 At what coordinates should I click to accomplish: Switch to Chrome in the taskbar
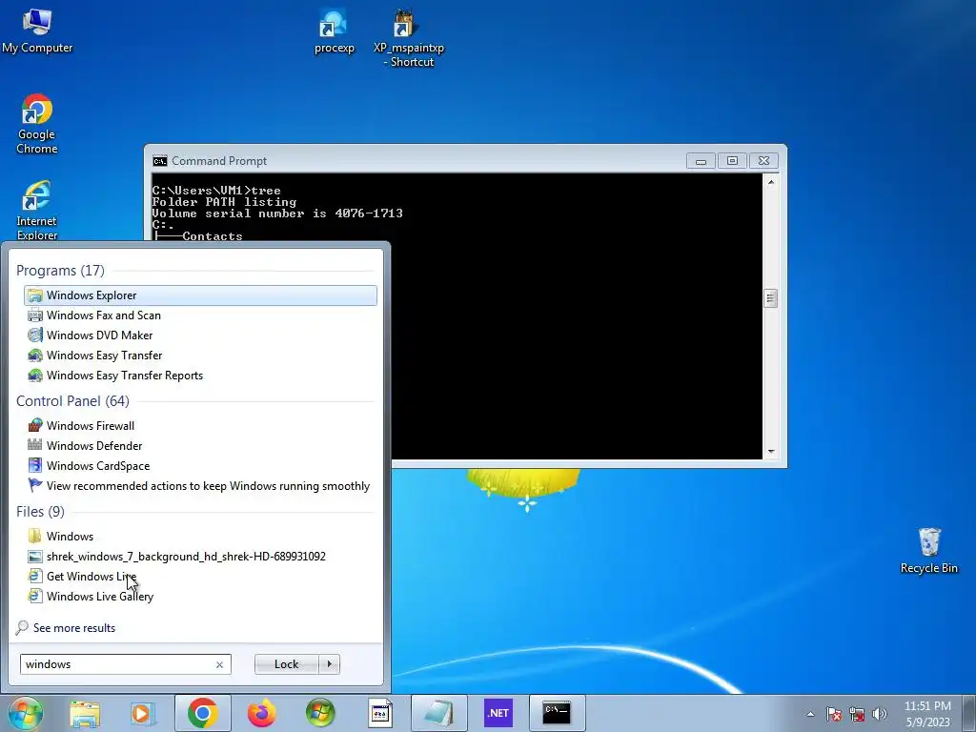(202, 713)
